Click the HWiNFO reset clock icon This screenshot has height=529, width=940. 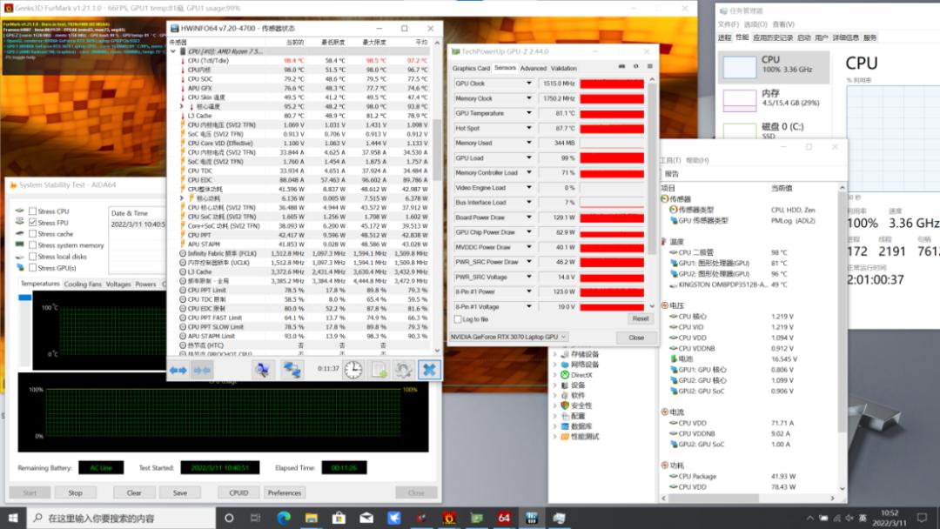353,370
